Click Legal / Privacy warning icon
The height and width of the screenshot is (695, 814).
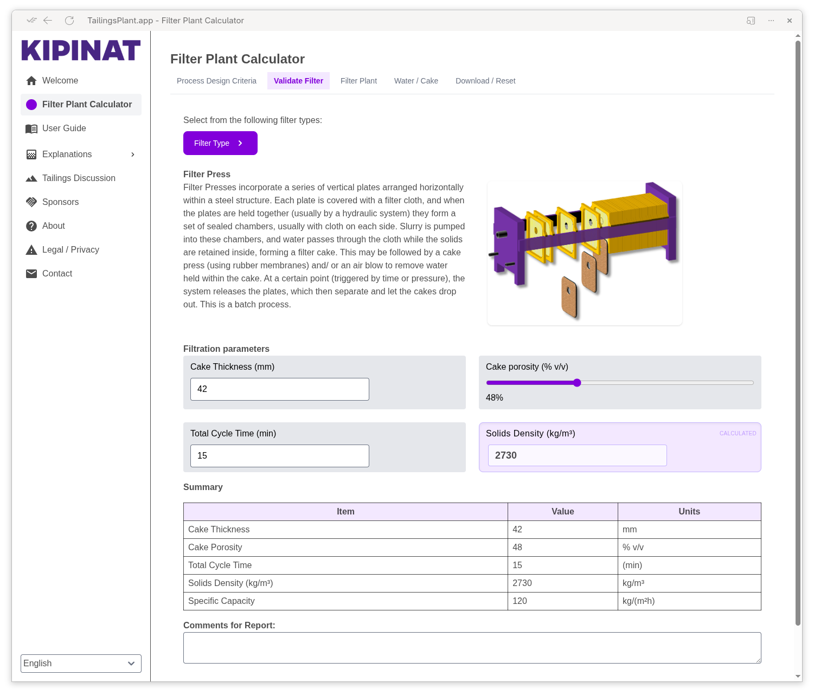coord(31,250)
